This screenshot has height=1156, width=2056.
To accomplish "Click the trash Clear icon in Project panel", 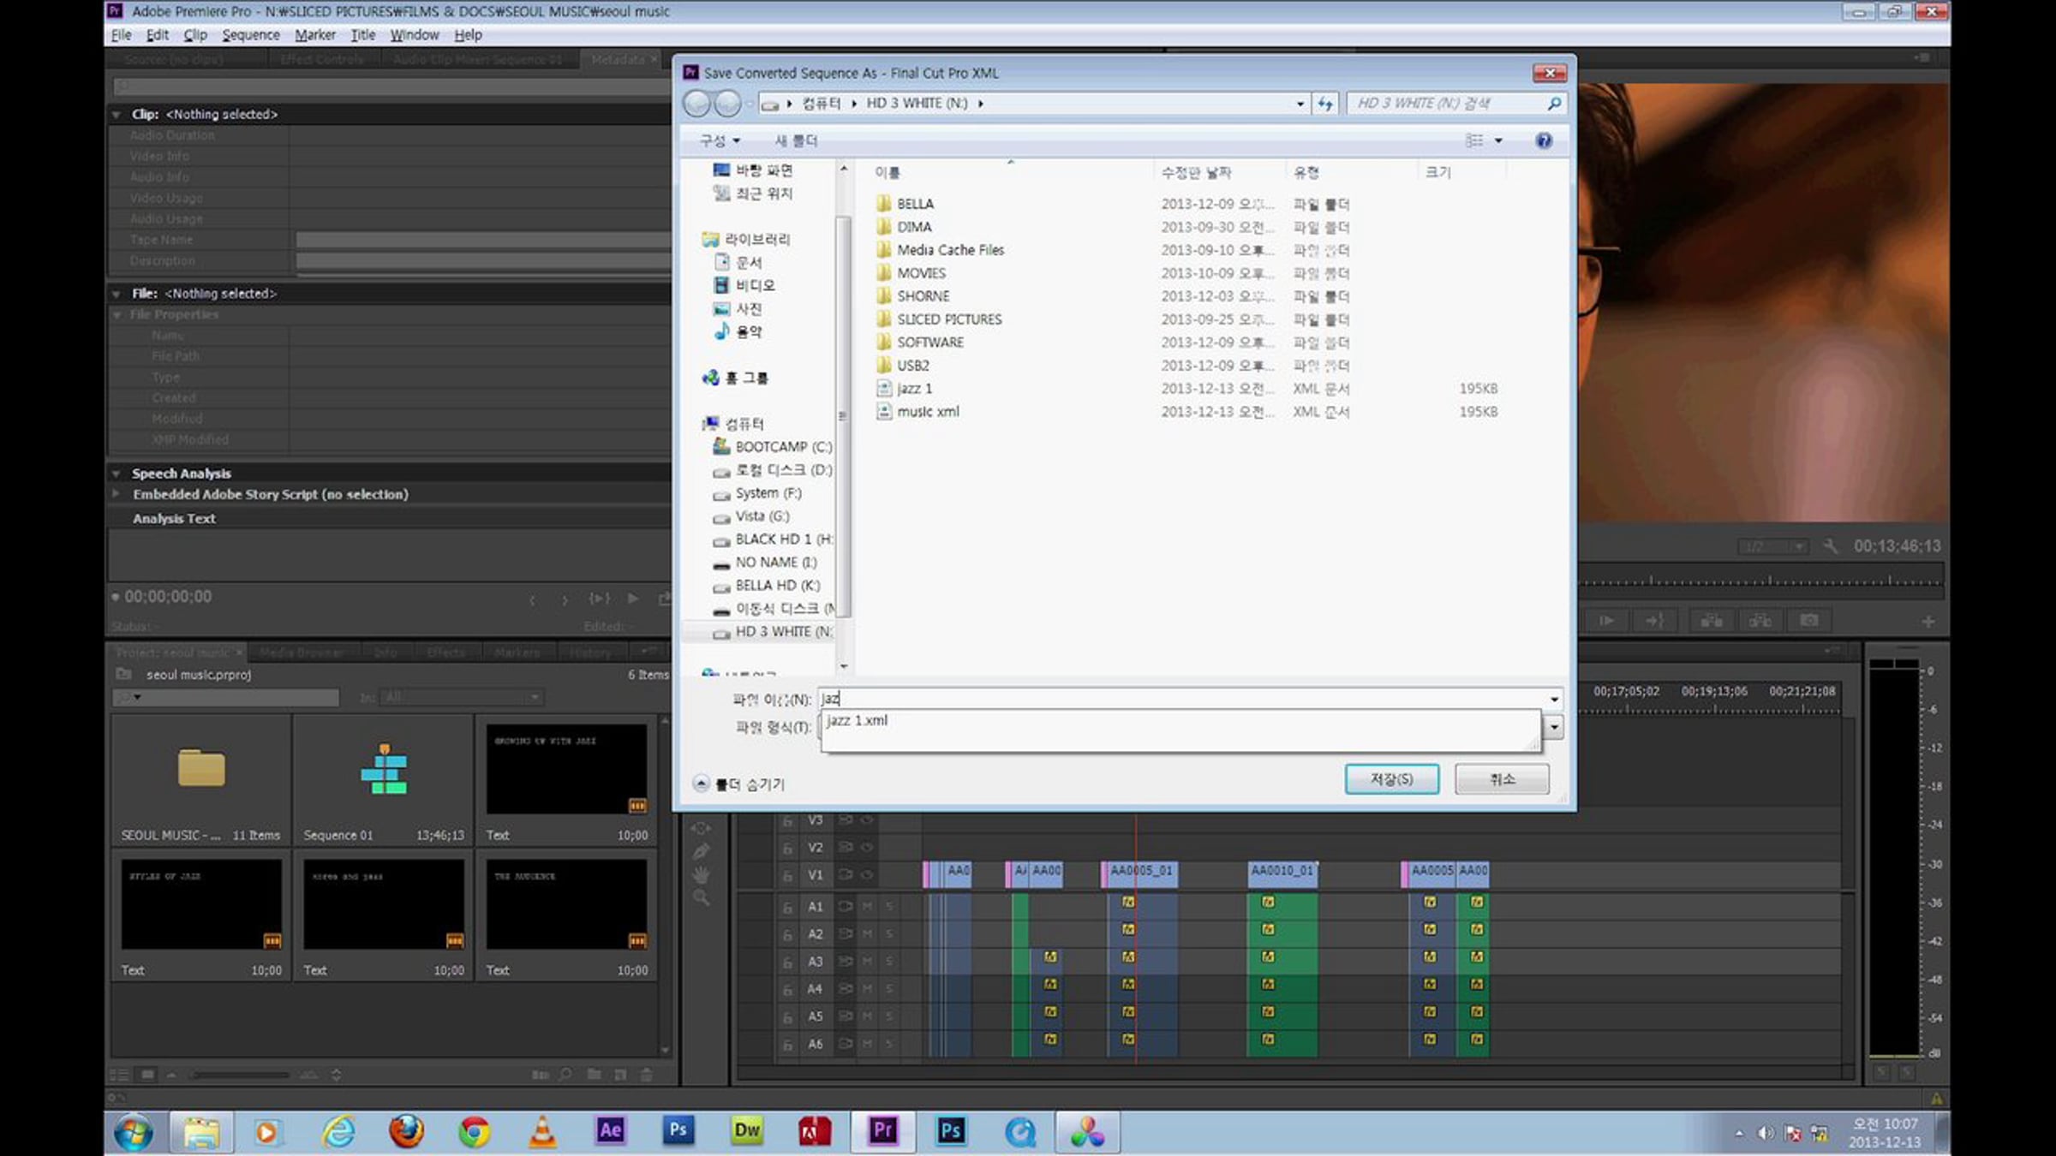I will coord(647,1074).
